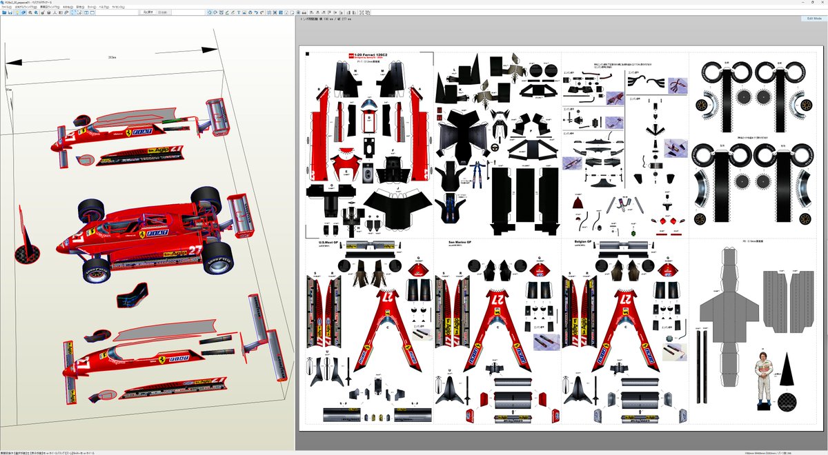Open the ヘルプ help menu
828x455 pixels.
pyautogui.click(x=104, y=7)
